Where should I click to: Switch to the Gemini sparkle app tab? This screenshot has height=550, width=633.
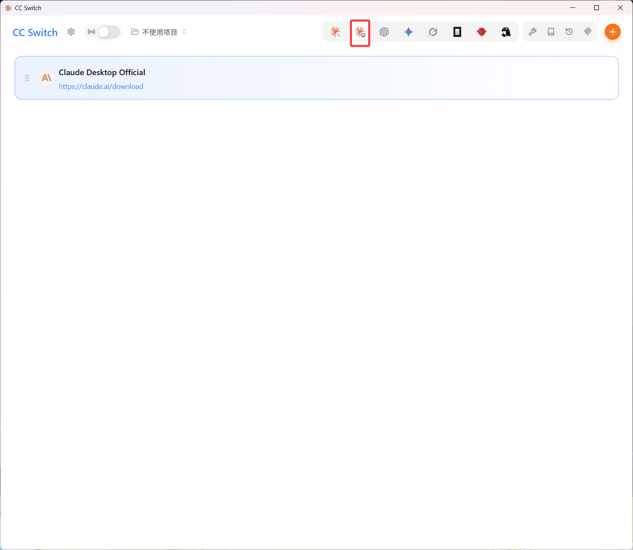pyautogui.click(x=409, y=32)
